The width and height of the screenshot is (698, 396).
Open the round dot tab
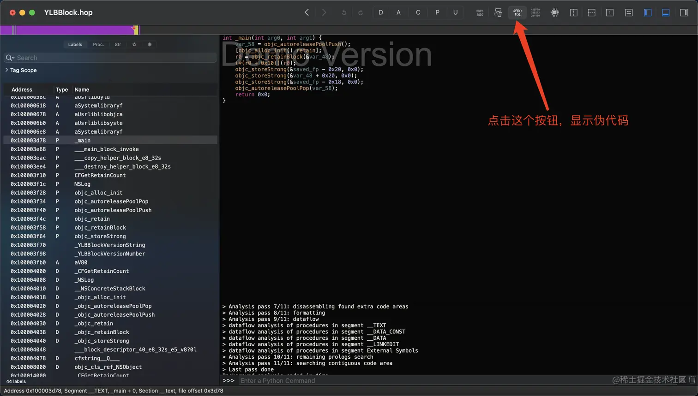pos(150,45)
